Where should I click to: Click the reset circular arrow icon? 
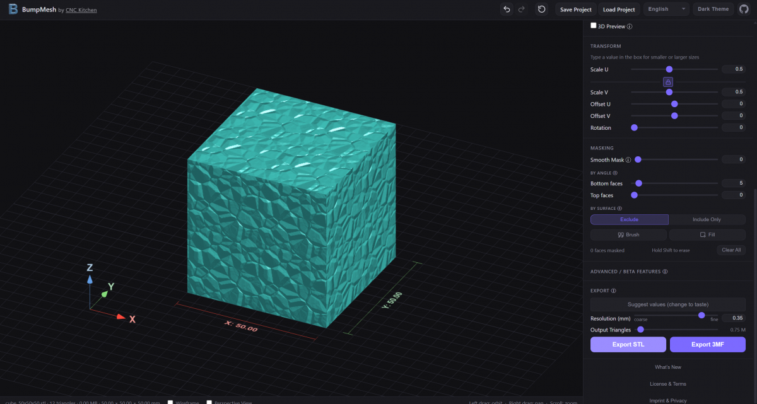pos(541,9)
